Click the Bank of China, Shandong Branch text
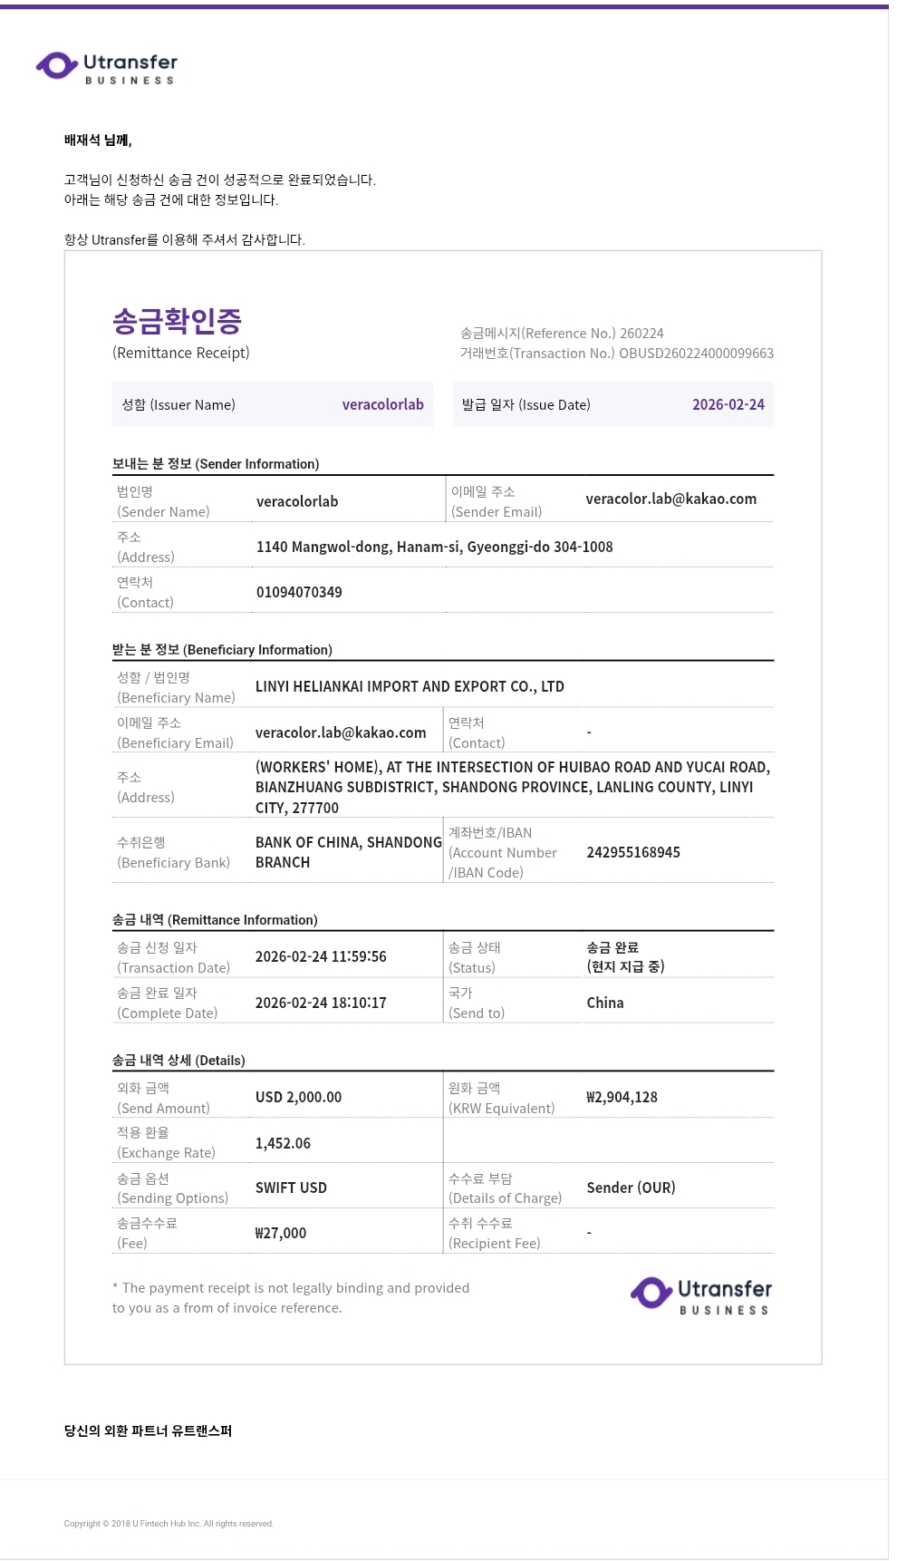 pos(348,852)
